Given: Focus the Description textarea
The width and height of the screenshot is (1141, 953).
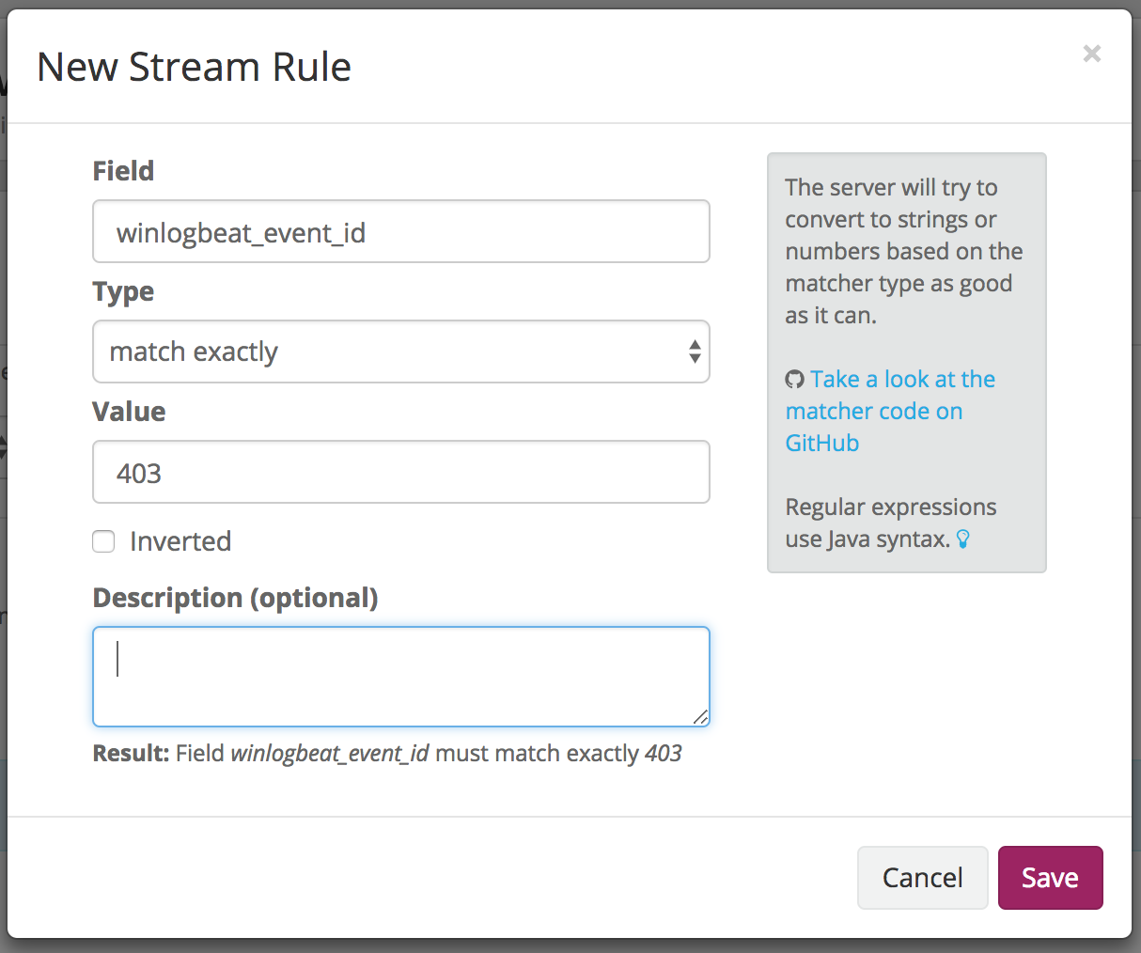Looking at the screenshot, I should point(400,677).
